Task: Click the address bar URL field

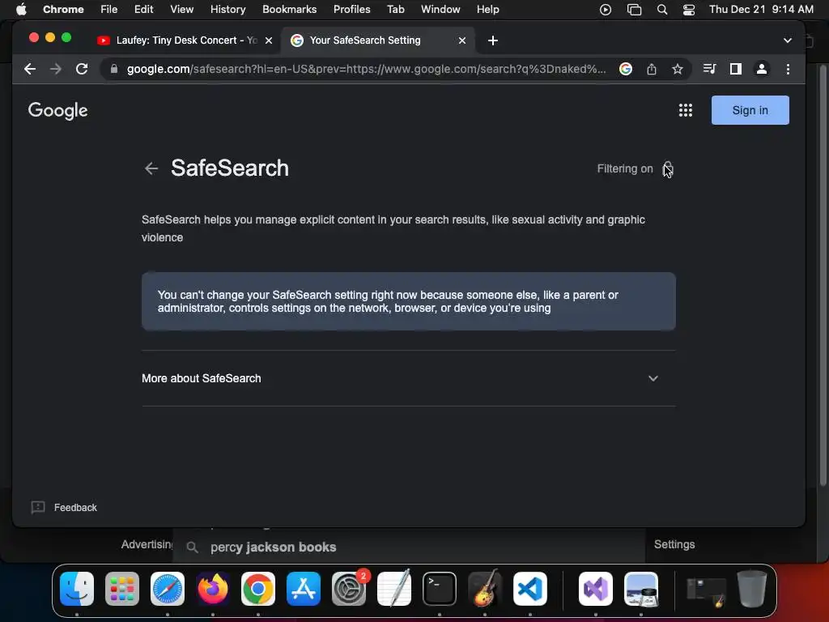Action: click(x=366, y=69)
